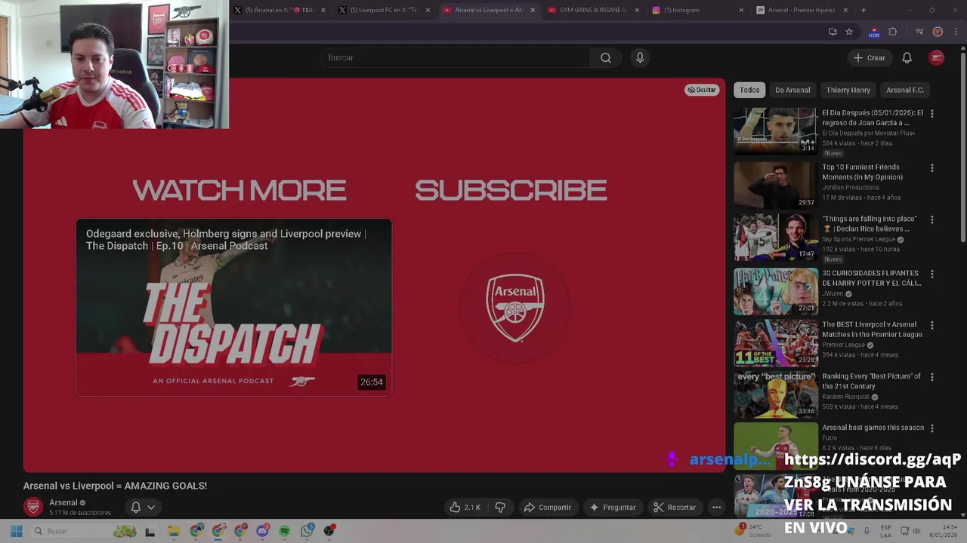Open El Día Después video thumbnail
The width and height of the screenshot is (967, 543).
776,131
